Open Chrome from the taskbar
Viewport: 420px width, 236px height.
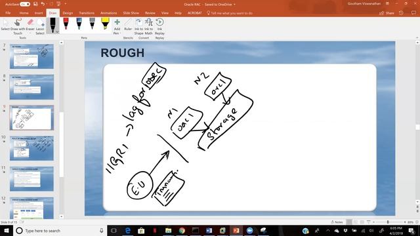(182, 230)
